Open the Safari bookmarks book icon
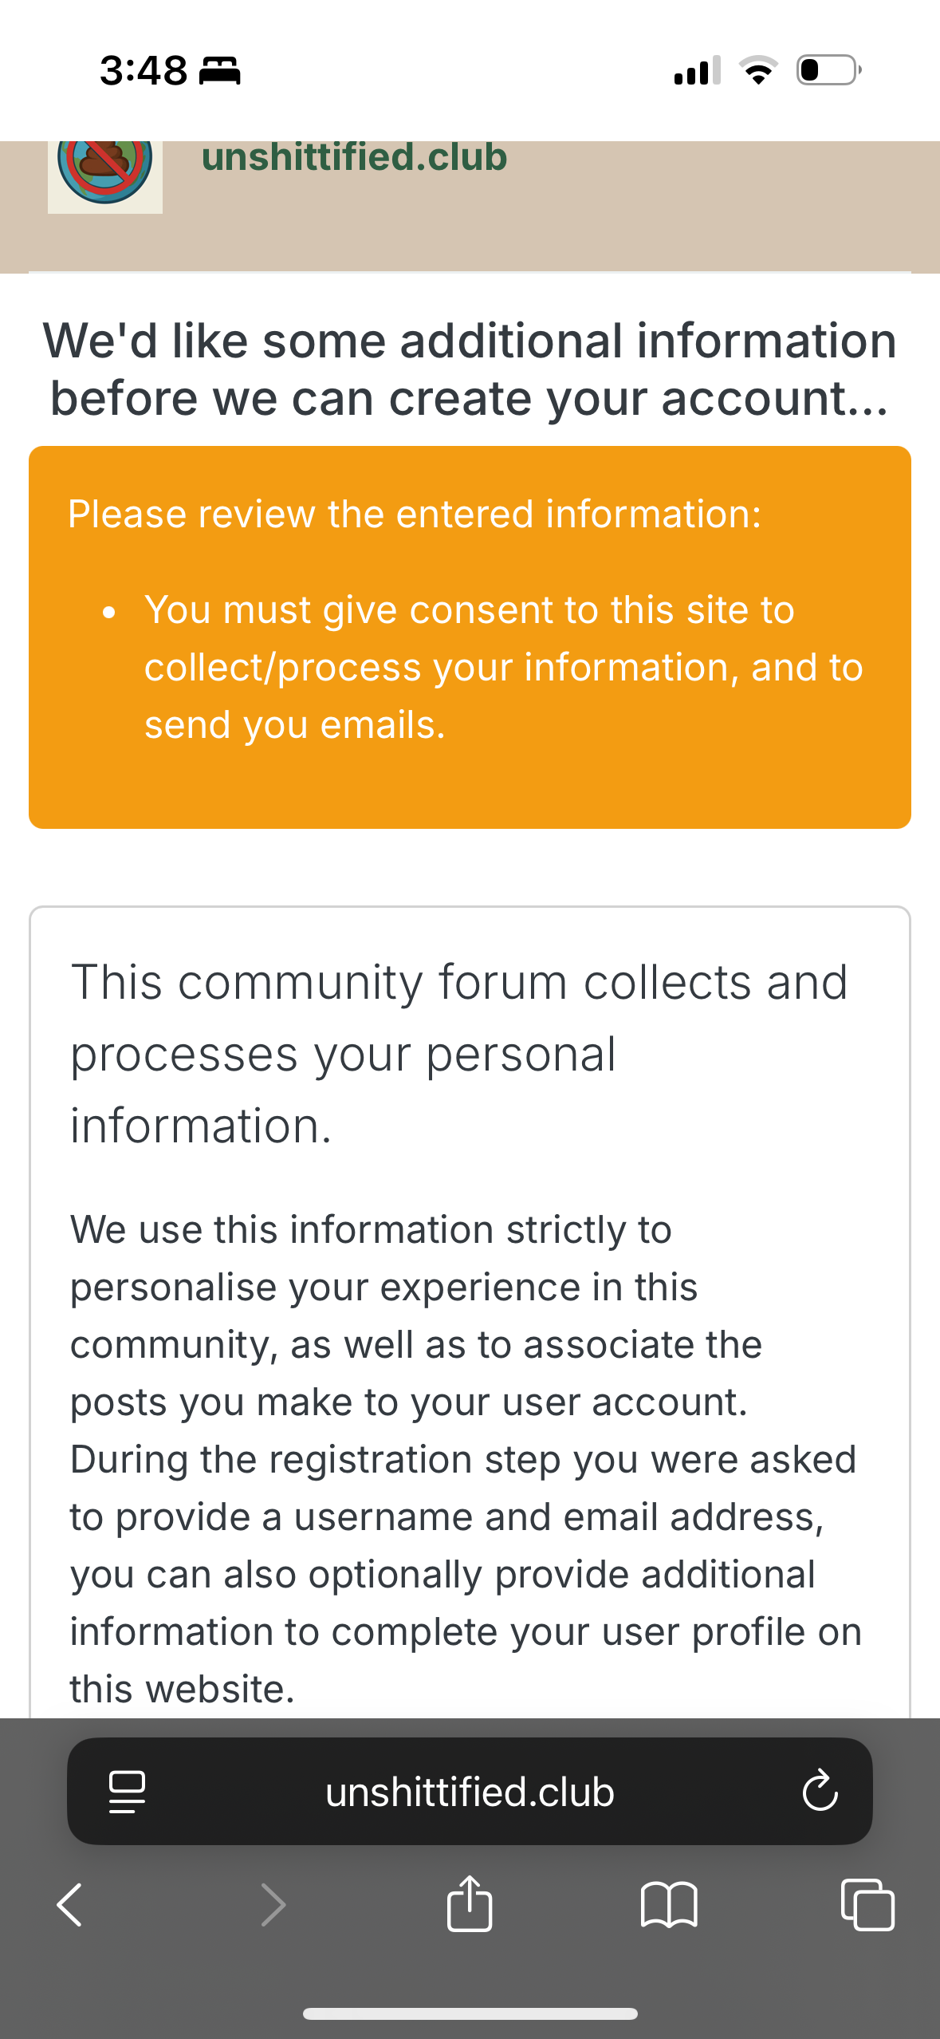Image resolution: width=940 pixels, height=2039 pixels. [669, 1905]
